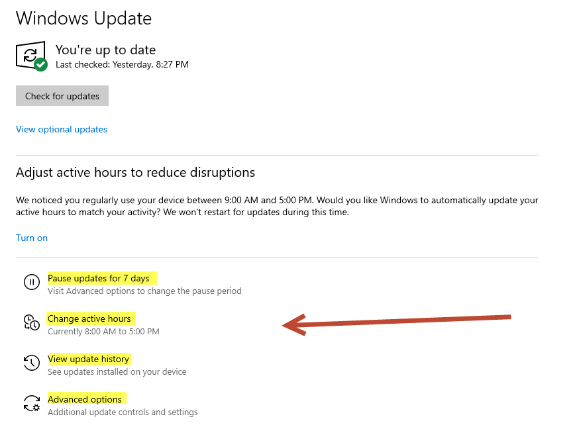Select Pause updates for 7 days
Screen dimensions: 575x431
click(98, 278)
